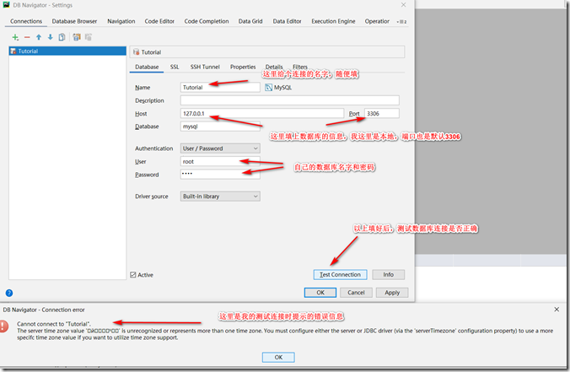Image resolution: width=570 pixels, height=372 pixels.
Task: Move connection down with down arrow
Action: coord(50,37)
